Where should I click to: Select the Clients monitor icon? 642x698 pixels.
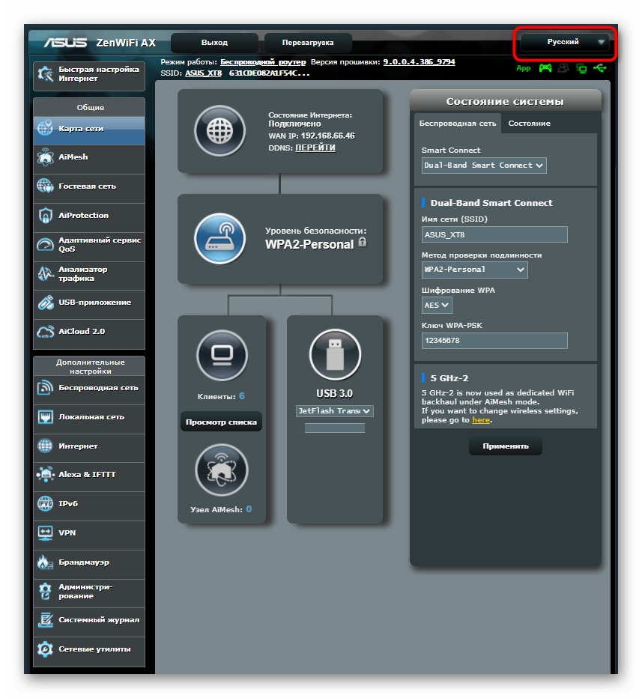pyautogui.click(x=221, y=354)
